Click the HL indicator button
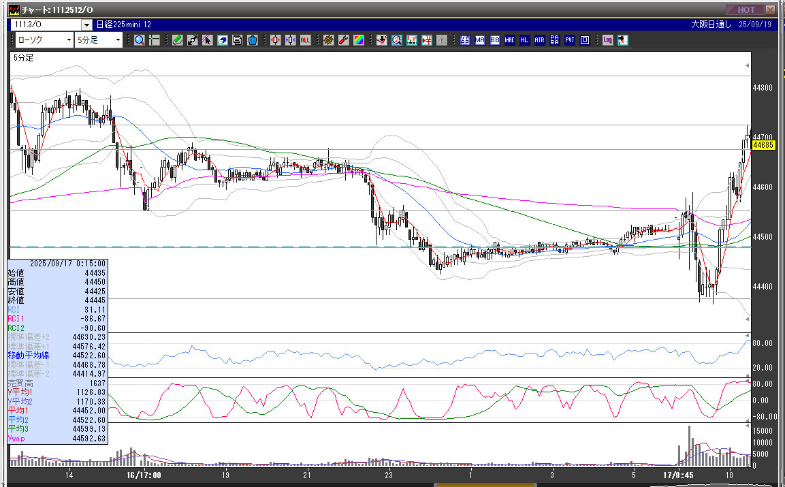 click(524, 40)
